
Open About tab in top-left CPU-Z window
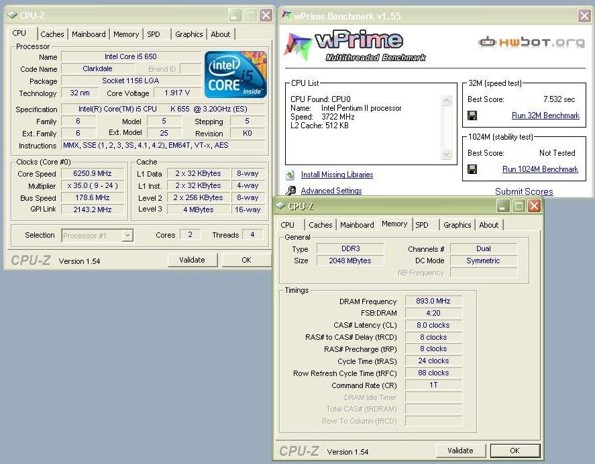(x=221, y=34)
